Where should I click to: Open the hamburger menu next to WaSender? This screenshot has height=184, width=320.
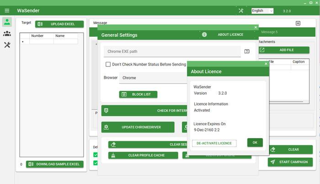7,10
